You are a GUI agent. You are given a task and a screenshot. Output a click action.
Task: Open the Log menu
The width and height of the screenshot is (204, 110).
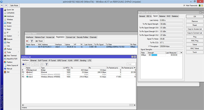(8, 46)
